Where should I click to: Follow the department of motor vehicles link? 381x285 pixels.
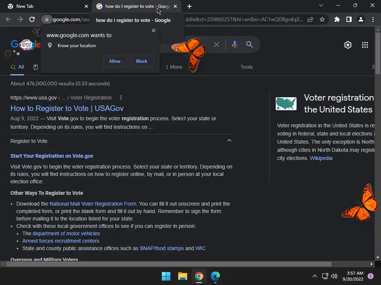tap(66, 233)
